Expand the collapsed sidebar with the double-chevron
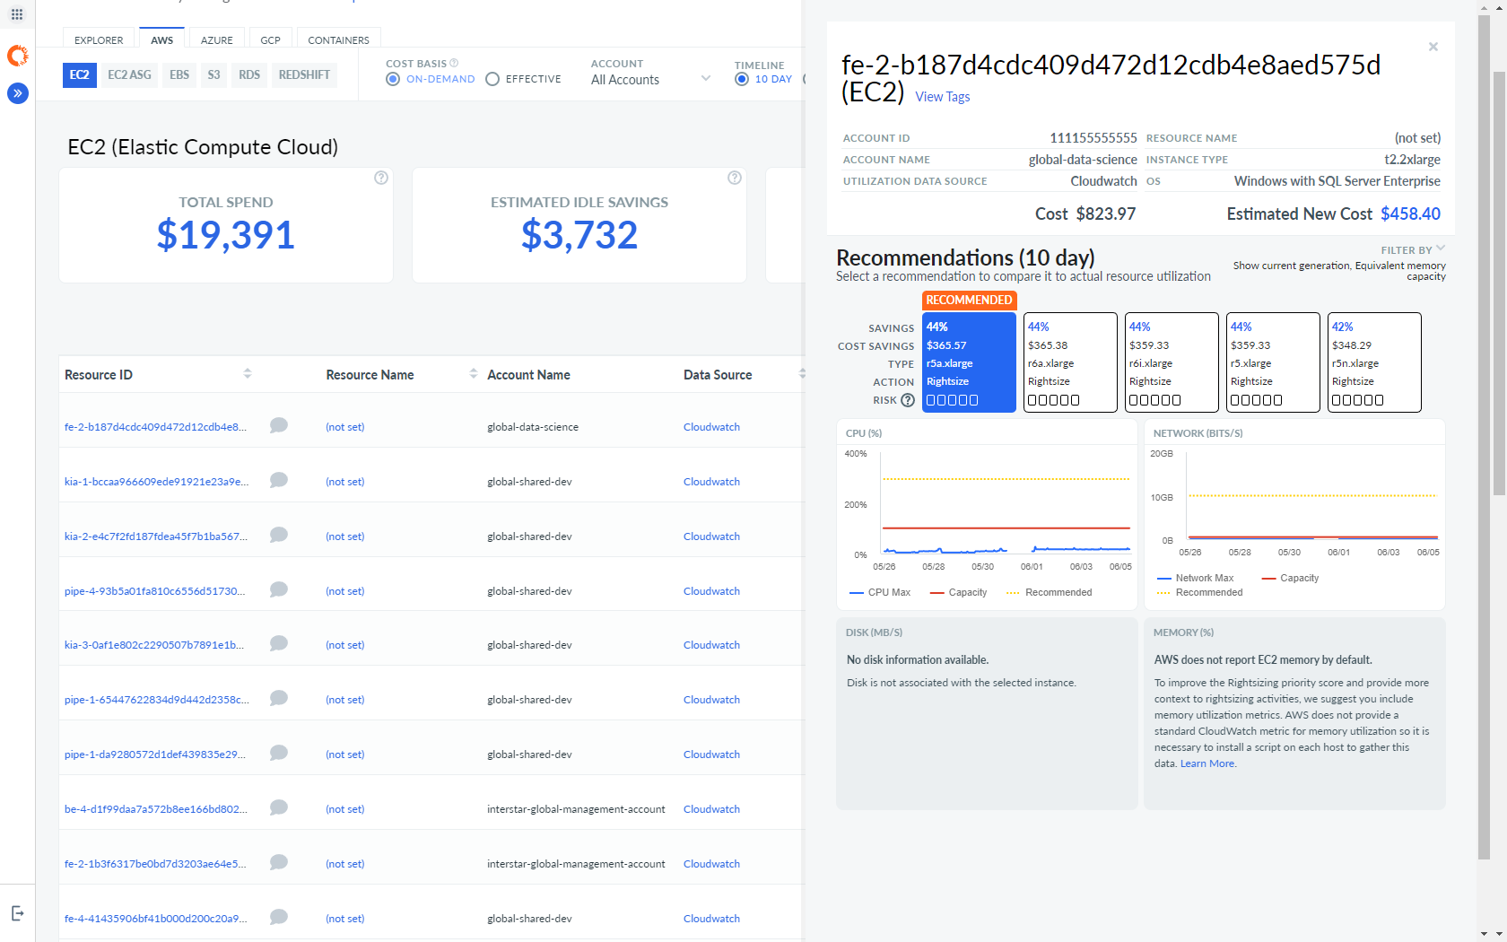 17,93
